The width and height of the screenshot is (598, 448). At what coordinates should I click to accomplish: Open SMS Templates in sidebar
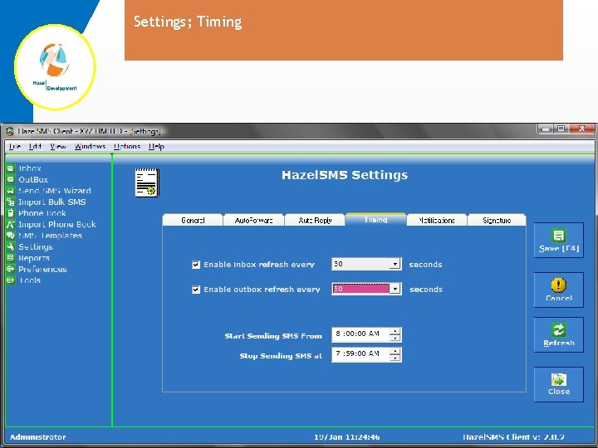point(50,236)
